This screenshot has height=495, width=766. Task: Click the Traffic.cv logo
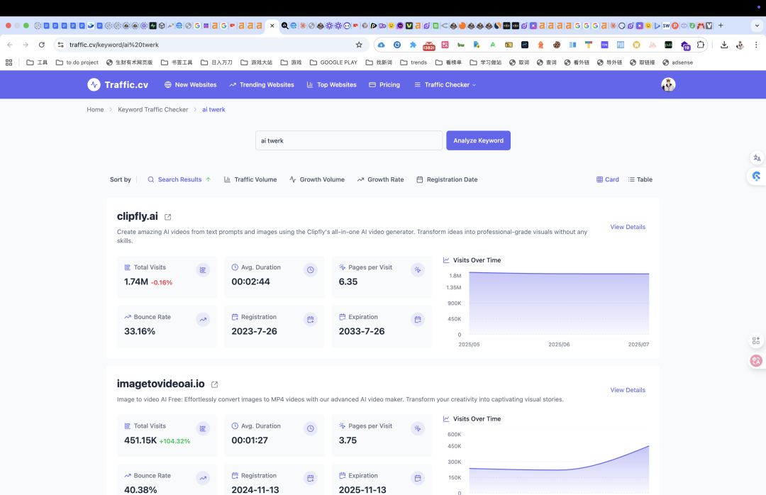[x=118, y=84]
